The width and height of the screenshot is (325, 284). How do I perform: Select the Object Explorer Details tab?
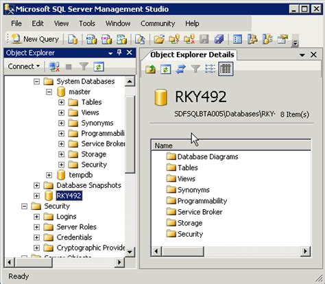(192, 55)
